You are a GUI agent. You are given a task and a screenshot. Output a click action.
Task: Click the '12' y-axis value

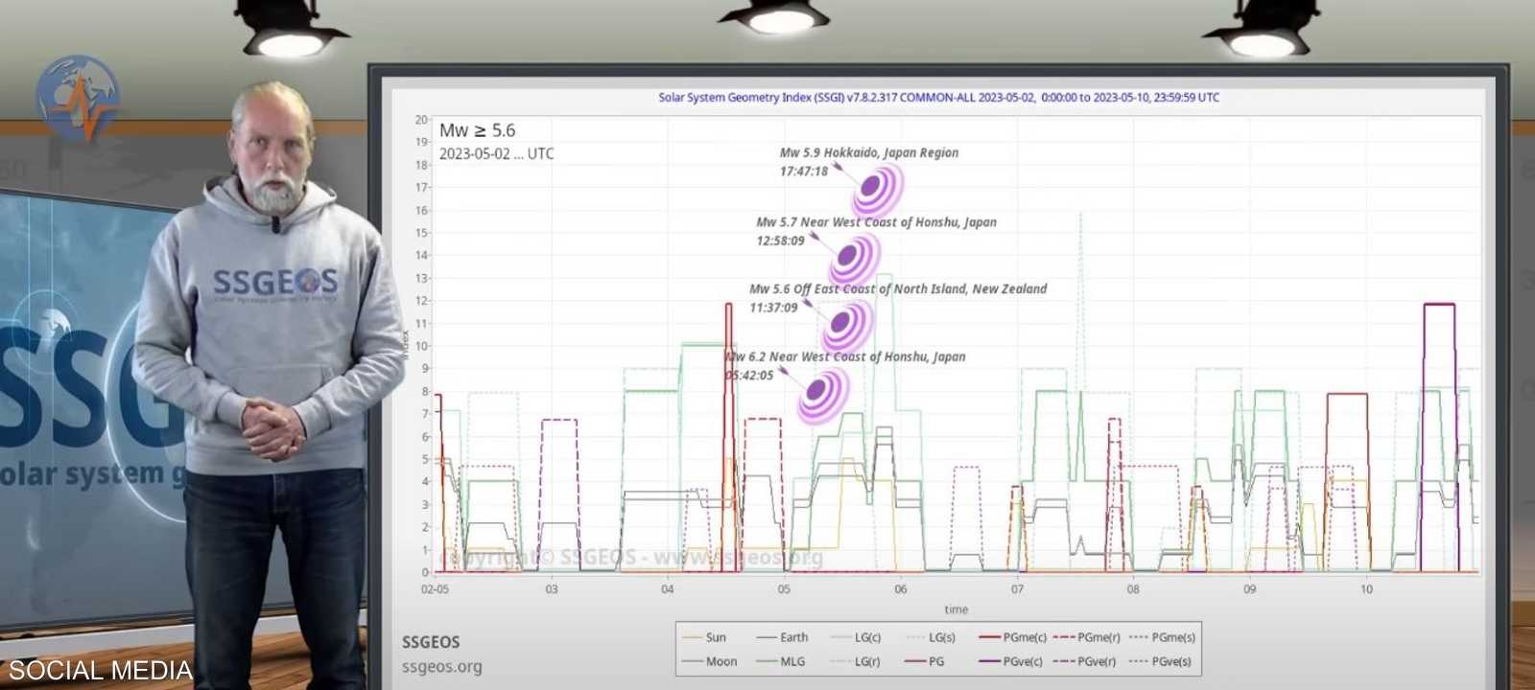[x=421, y=301]
